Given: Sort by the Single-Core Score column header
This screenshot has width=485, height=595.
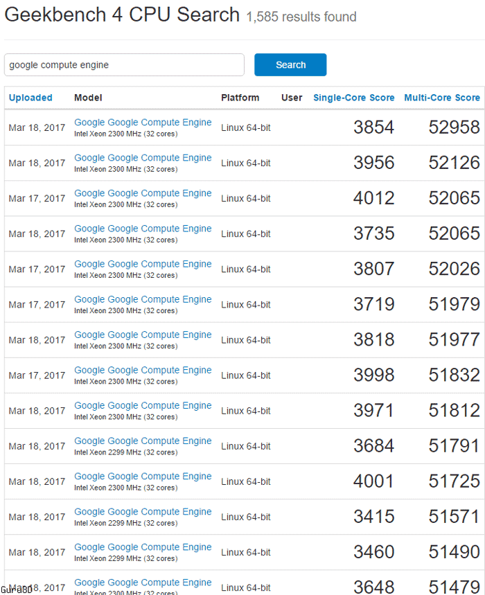Looking at the screenshot, I should (x=353, y=98).
